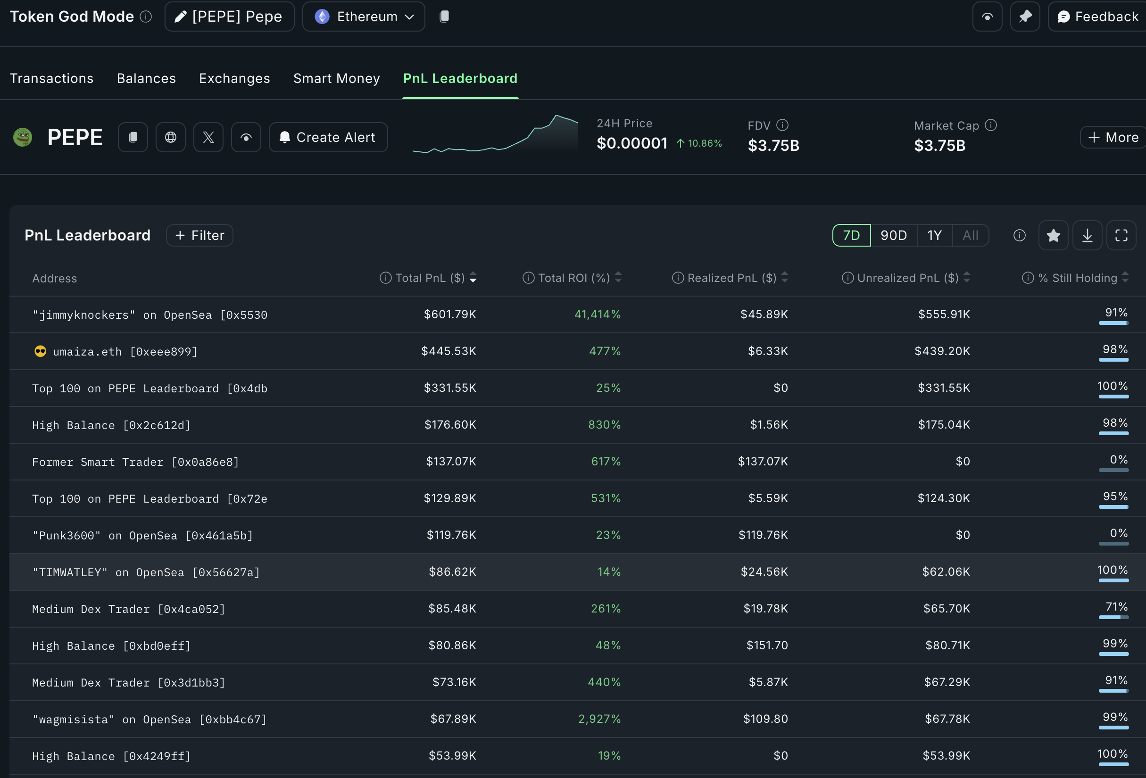Copy PEPE token address next to the name
Viewport: 1146px width, 778px height.
coord(133,138)
